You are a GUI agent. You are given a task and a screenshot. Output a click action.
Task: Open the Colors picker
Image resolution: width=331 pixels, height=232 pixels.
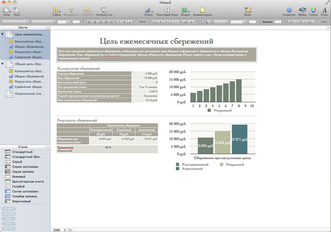tap(313, 9)
